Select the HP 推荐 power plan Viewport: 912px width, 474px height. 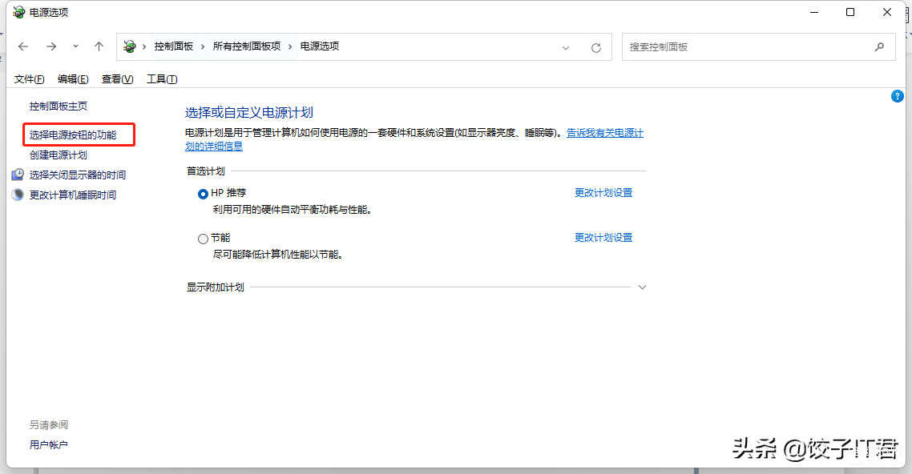pyautogui.click(x=203, y=194)
